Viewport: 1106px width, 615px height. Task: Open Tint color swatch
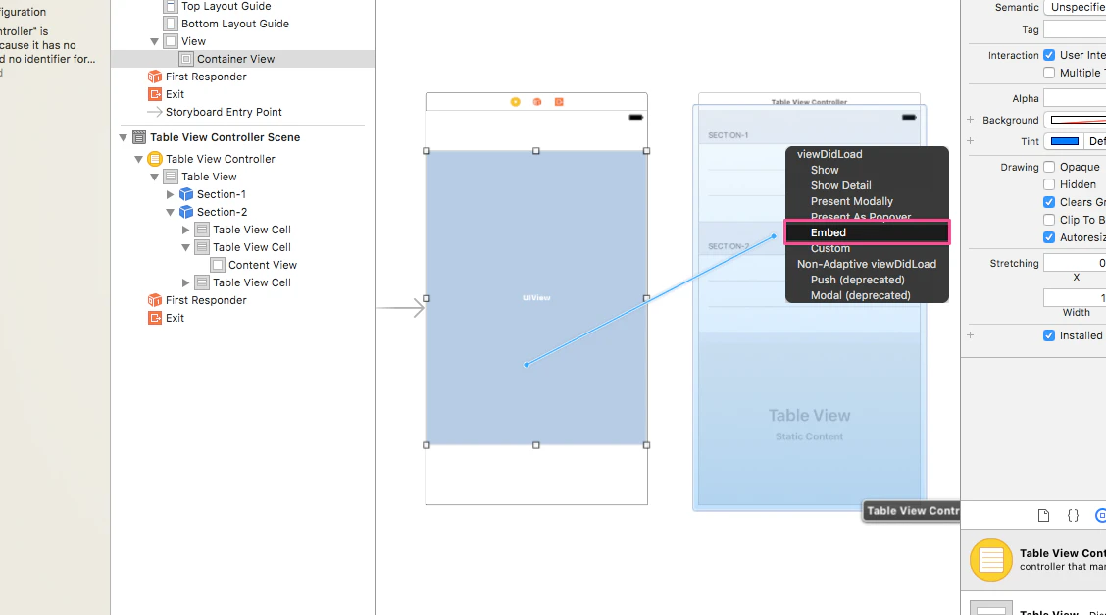tap(1065, 141)
